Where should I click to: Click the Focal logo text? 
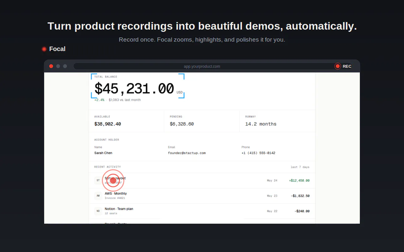[57, 49]
